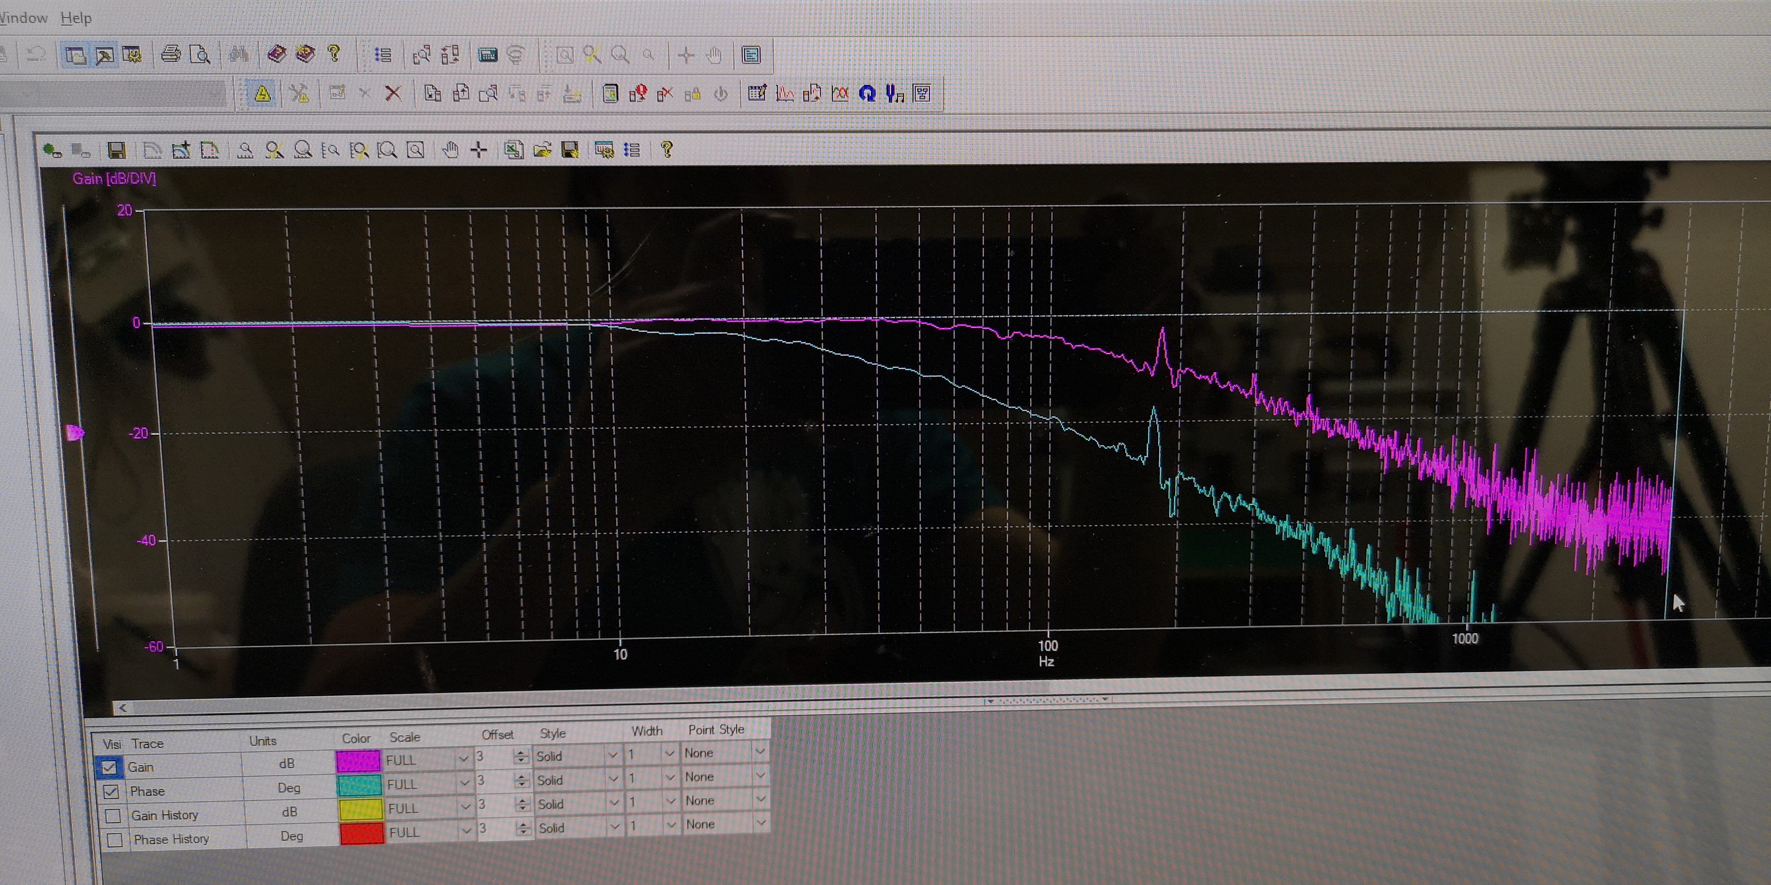Open the Phase trace Style Solid dropdown
Image resolution: width=1771 pixels, height=885 pixels.
click(613, 778)
